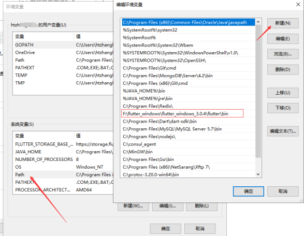The width and height of the screenshot is (304, 236).
Task: Click 新建(W)... in 环境变量 window
Action: (133, 206)
